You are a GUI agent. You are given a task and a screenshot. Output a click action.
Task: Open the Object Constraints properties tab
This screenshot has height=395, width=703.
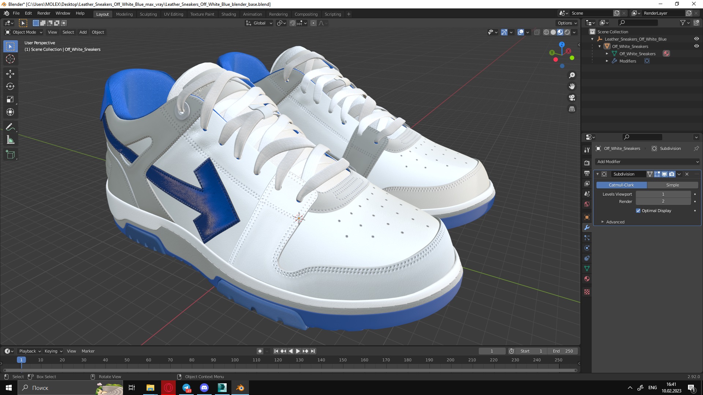(587, 258)
